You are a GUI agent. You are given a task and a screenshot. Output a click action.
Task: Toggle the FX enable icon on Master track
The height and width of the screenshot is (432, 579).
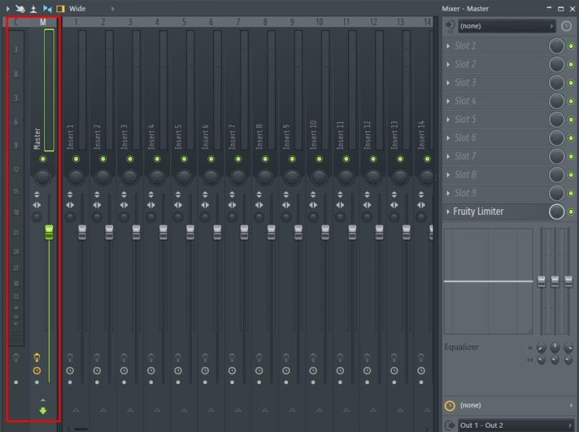[37, 357]
